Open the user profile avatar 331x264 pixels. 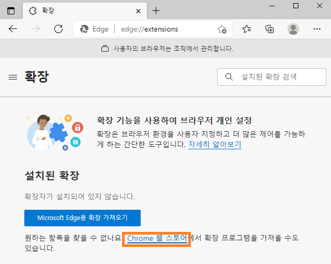[293, 29]
